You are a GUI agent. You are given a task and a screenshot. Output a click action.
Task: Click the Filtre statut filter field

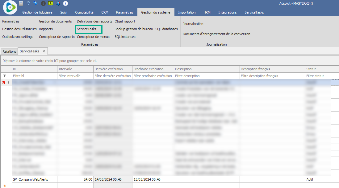tap(322, 76)
